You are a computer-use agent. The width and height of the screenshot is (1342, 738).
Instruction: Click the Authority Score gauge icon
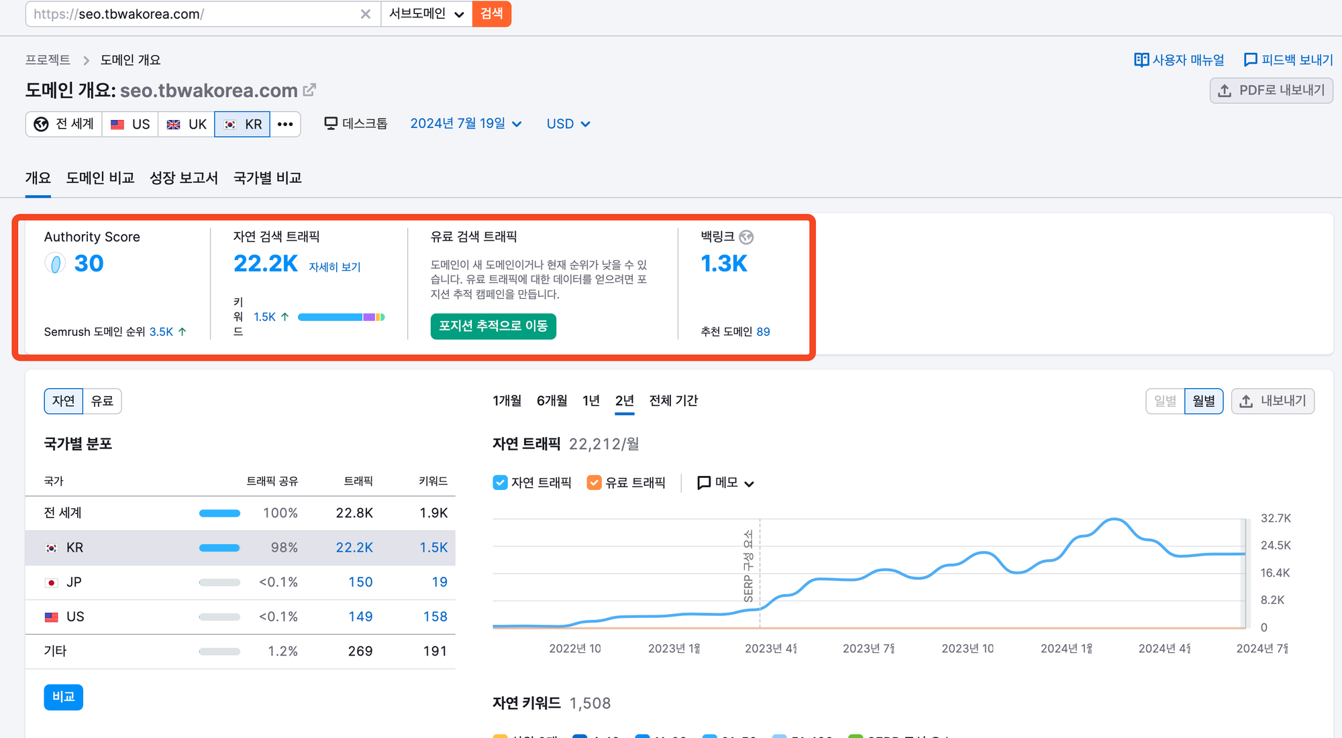[x=55, y=263]
